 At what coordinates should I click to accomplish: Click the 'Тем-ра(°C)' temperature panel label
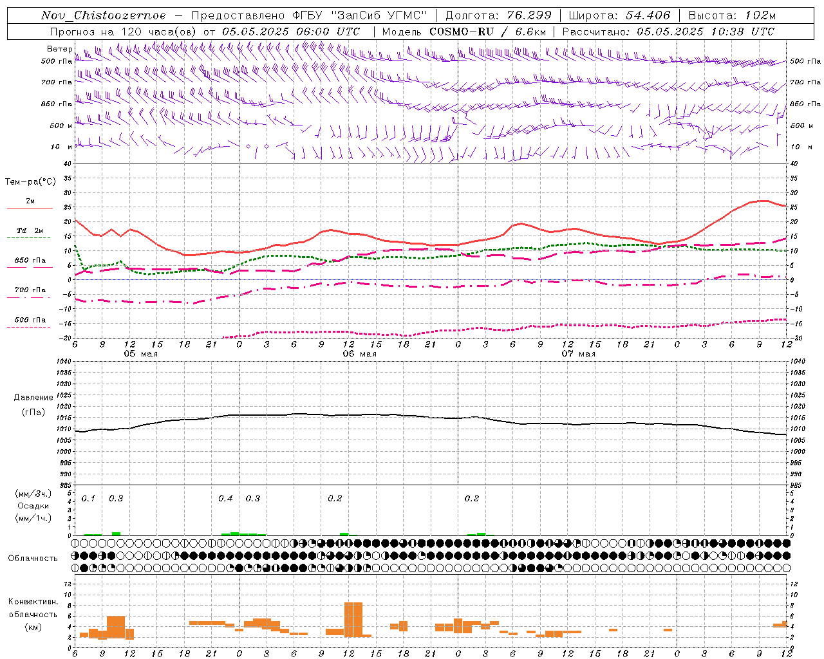(30, 182)
